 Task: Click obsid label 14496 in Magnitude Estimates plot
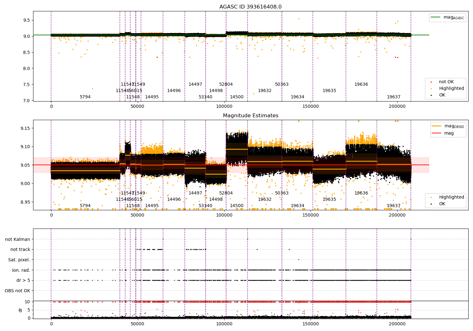point(174,200)
